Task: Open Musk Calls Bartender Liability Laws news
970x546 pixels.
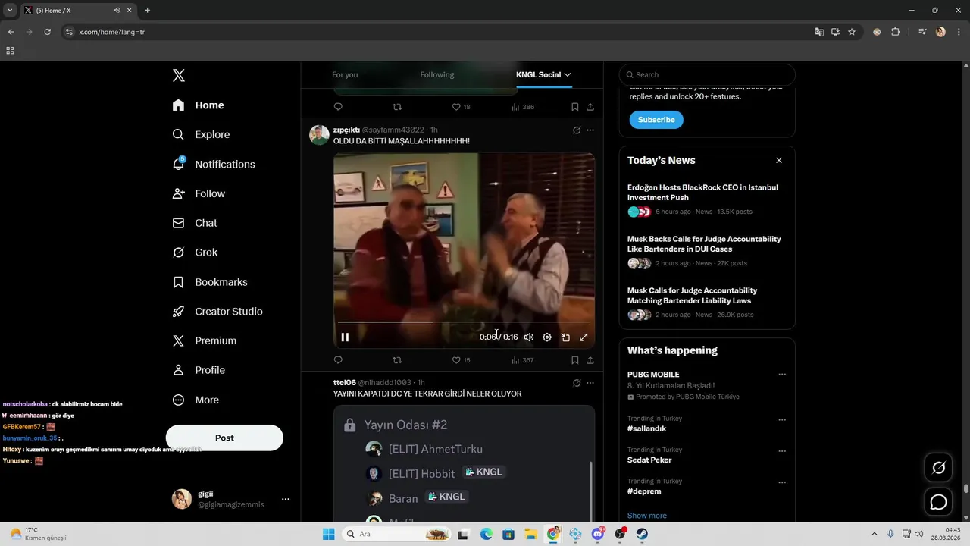Action: (706, 303)
